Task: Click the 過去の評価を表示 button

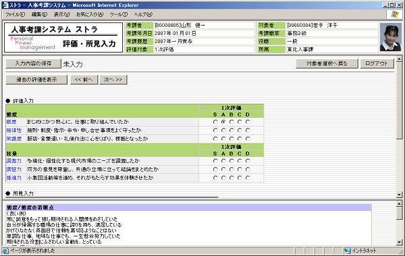Action: tap(36, 79)
